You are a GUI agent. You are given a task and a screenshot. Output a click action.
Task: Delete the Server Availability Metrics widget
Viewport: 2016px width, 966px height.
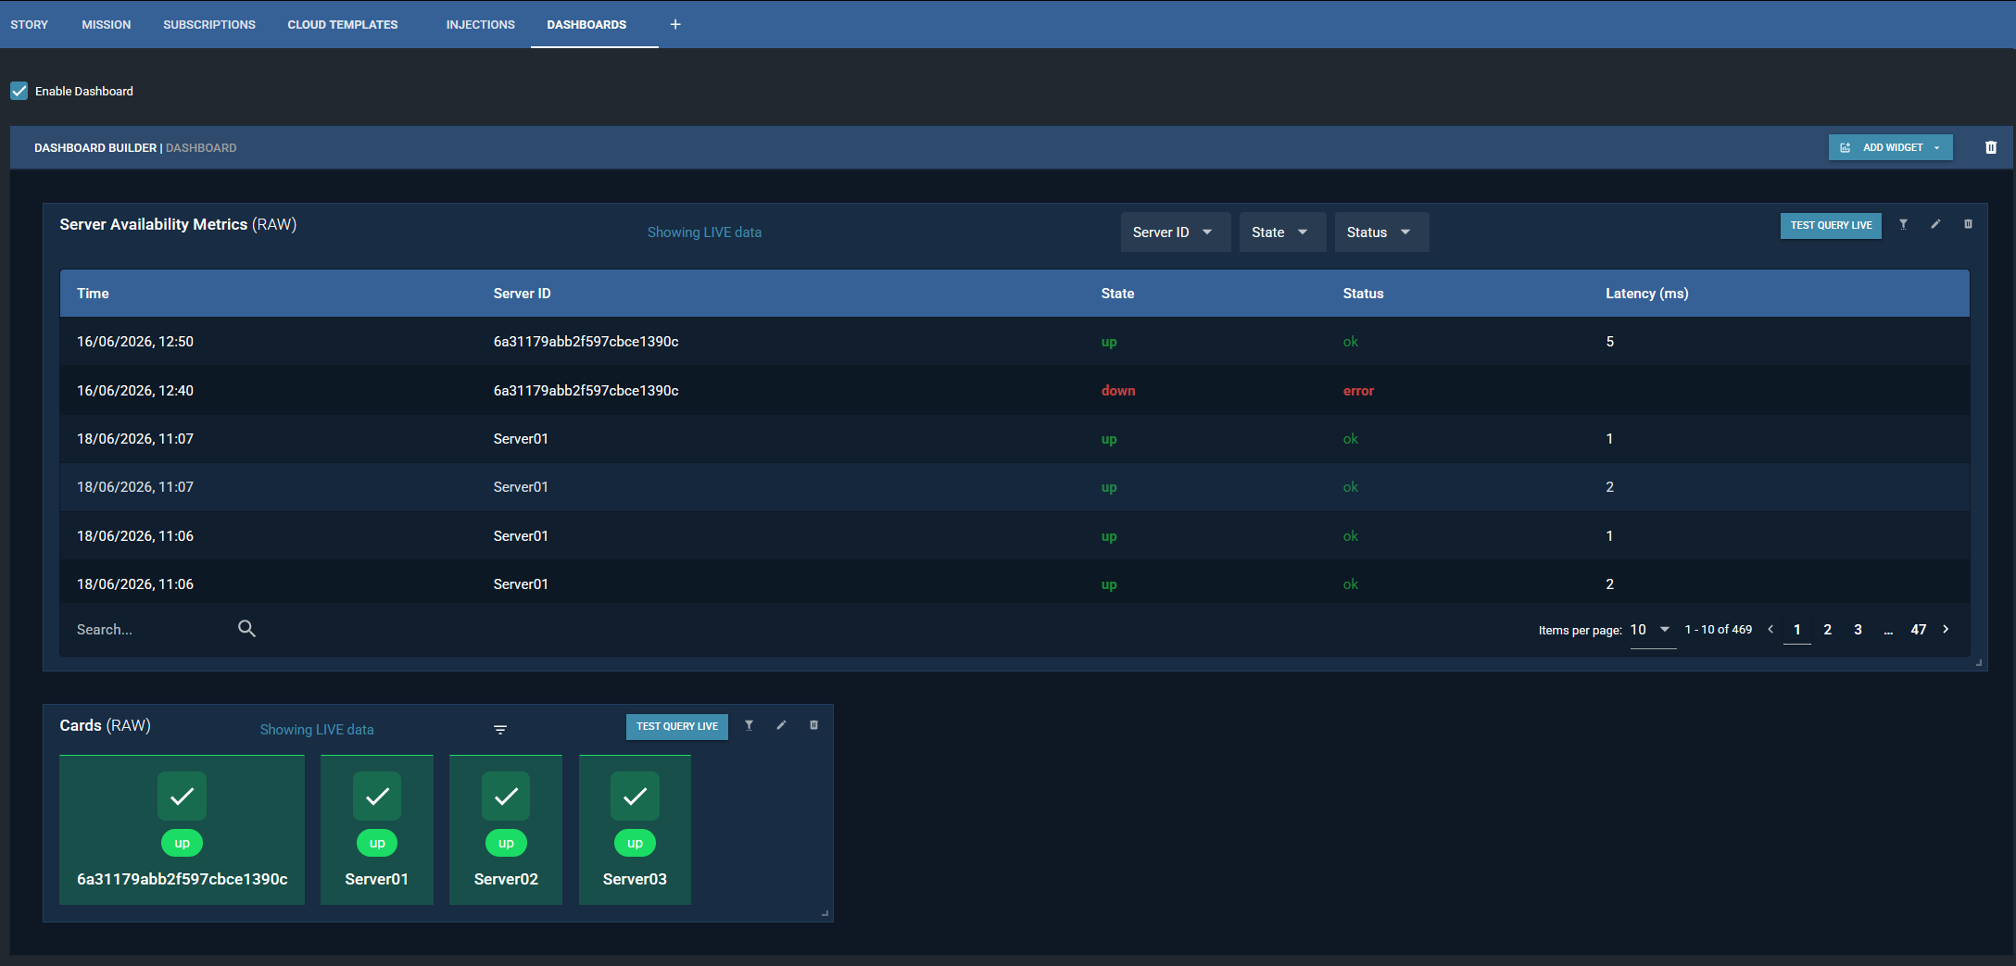coord(1968,224)
